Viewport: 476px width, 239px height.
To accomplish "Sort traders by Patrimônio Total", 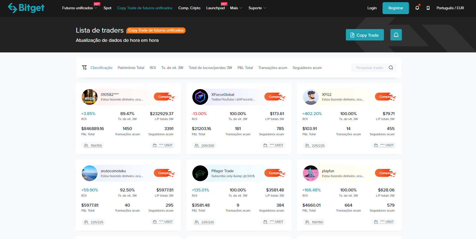I will pos(131,68).
